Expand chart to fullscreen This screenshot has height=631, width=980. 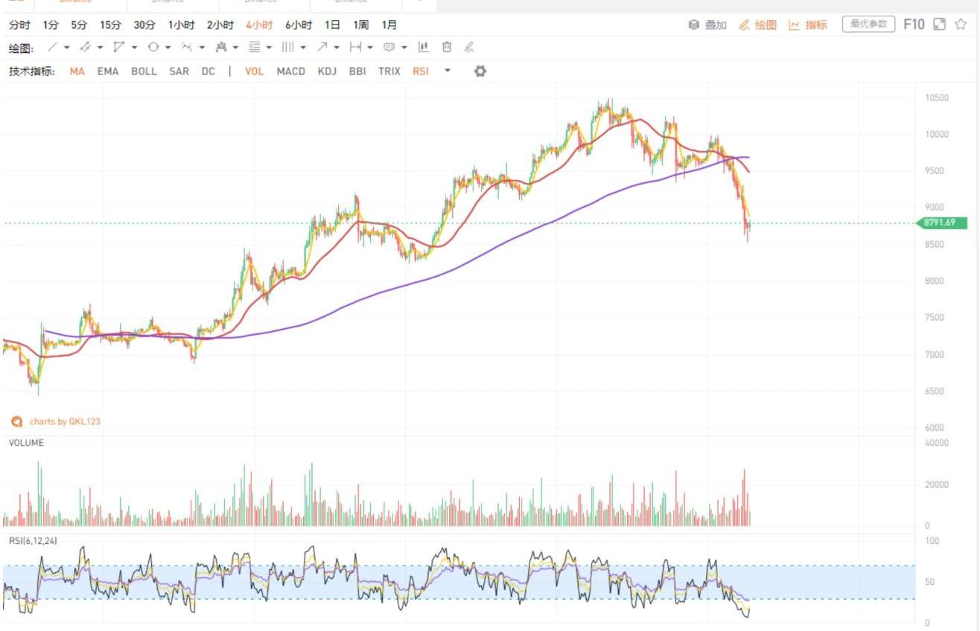939,25
